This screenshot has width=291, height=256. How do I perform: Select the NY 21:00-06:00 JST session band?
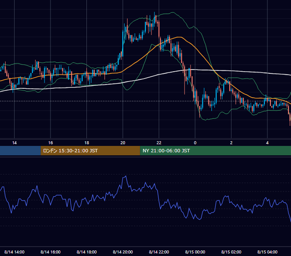(215, 151)
